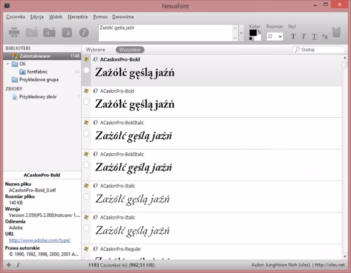The height and width of the screenshot is (273, 351).
Task: Toggle underline style T icon
Action: tap(314, 36)
